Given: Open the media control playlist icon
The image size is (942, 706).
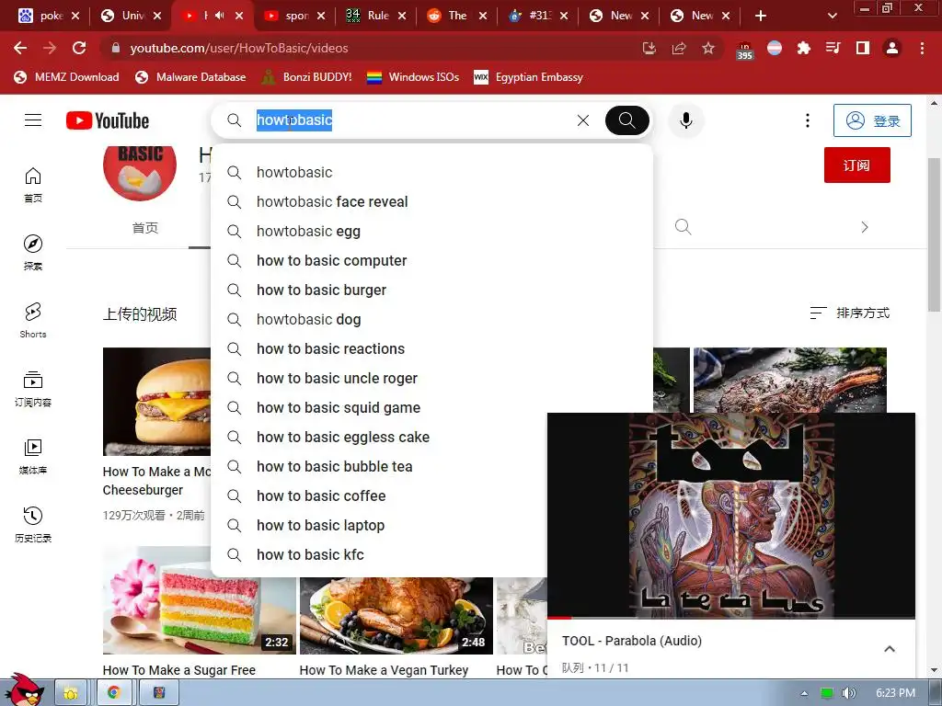Looking at the screenshot, I should [x=833, y=48].
